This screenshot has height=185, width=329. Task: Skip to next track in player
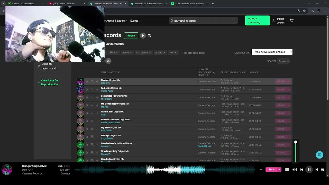(317, 170)
